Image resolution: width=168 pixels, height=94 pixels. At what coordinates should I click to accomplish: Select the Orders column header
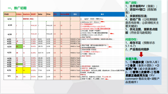coord(19,14)
